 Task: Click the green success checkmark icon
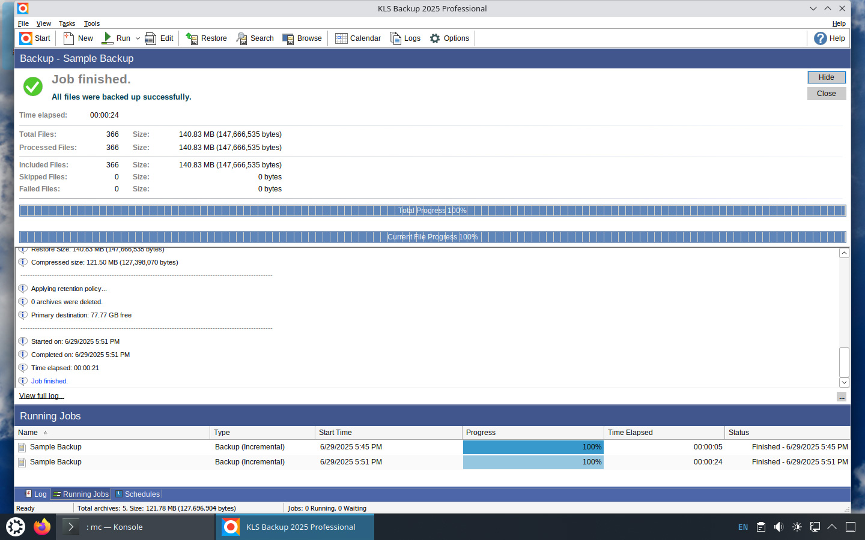click(33, 86)
